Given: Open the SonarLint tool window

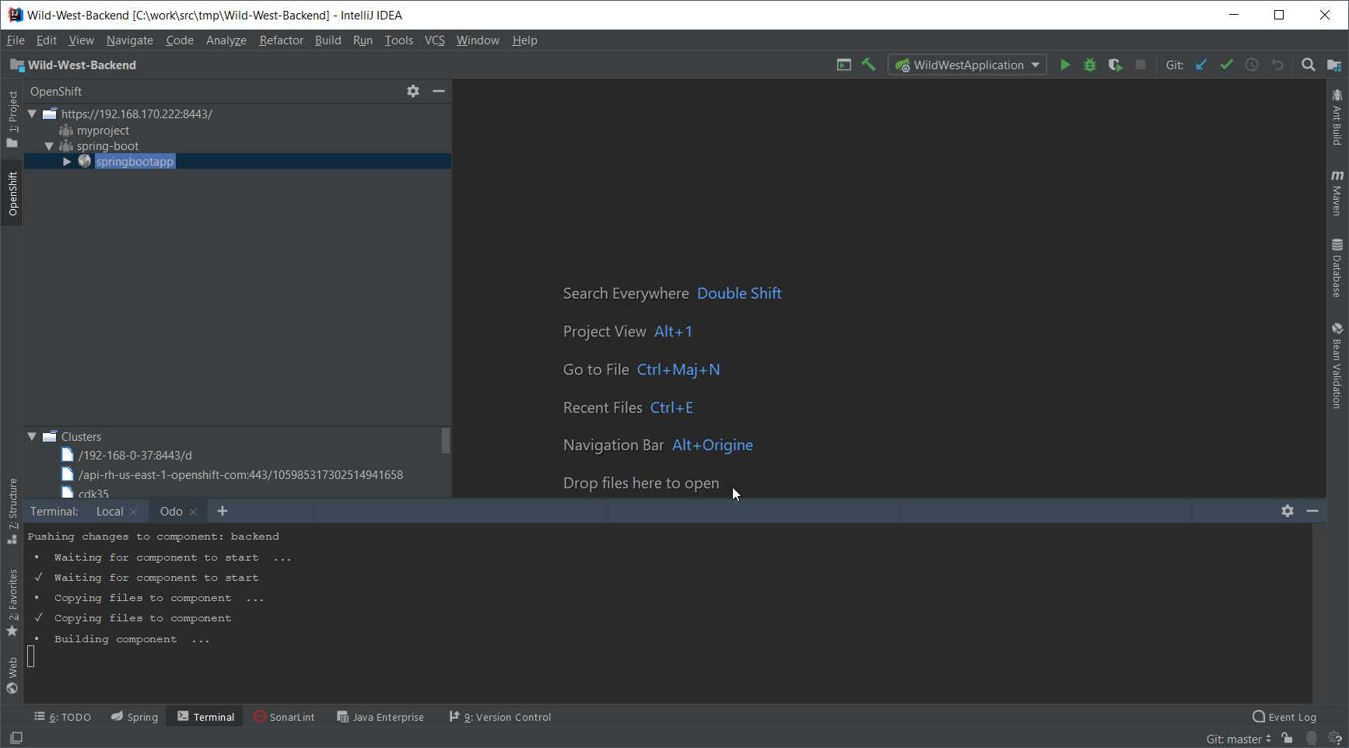Looking at the screenshot, I should [x=284, y=717].
